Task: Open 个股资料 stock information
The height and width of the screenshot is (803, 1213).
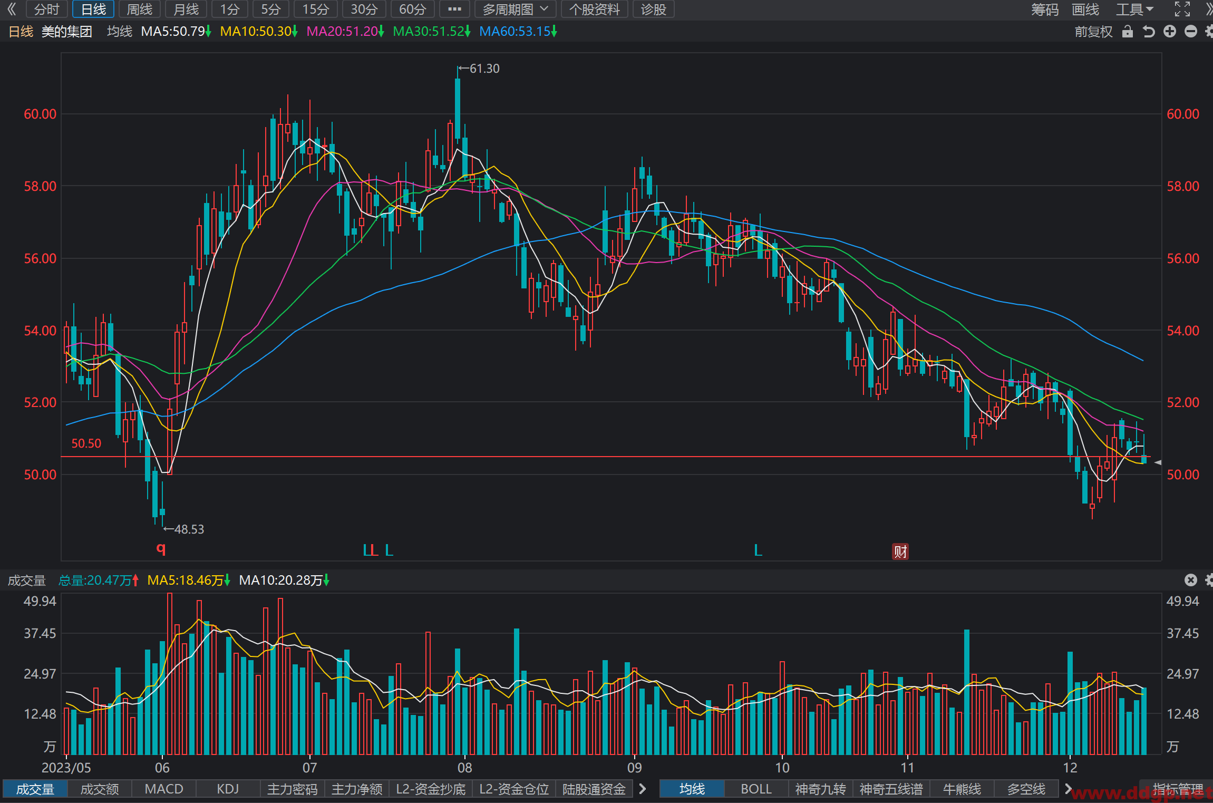Action: point(595,9)
